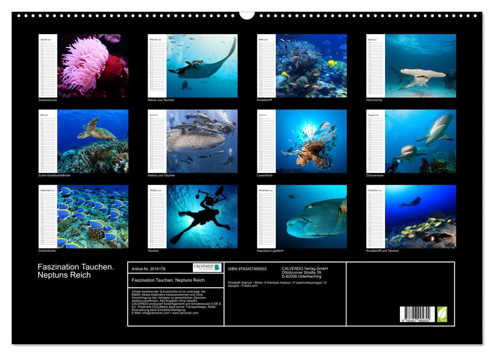The width and height of the screenshot is (494, 356).
Task: Click the ISBN barcode
Action: (417, 314)
